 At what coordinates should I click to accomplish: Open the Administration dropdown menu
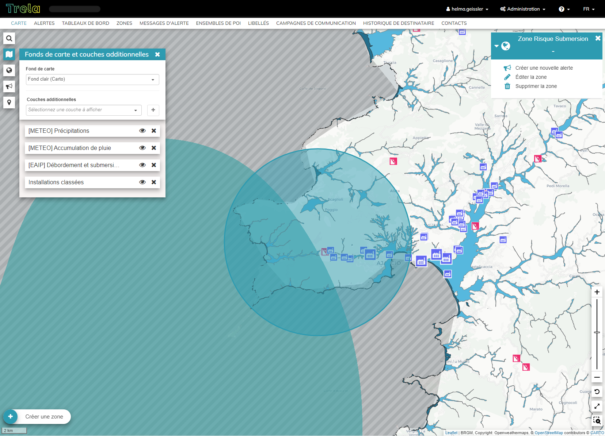pyautogui.click(x=523, y=9)
